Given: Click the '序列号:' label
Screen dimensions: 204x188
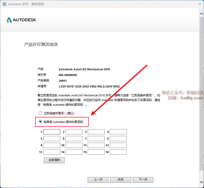Looking at the screenshot, I should [x=42, y=75].
